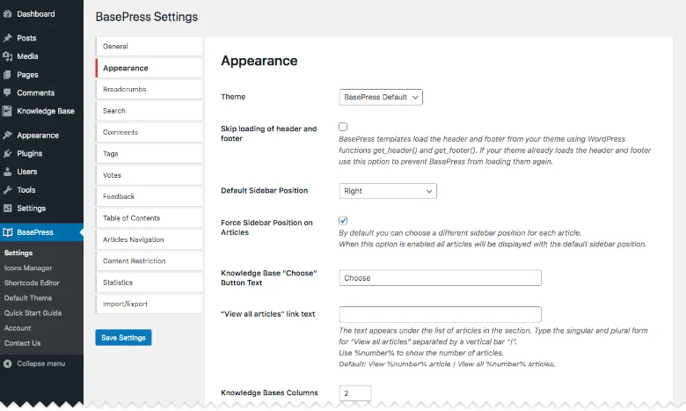
Task: Open the Search settings tab
Action: pyautogui.click(x=149, y=111)
